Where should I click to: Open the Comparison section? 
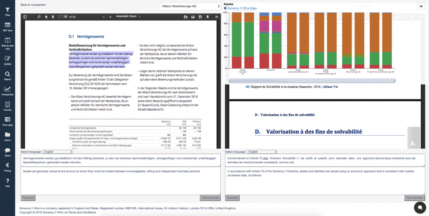8,91
